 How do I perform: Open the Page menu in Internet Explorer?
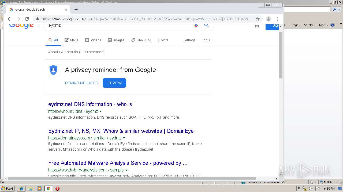click(296, 25)
